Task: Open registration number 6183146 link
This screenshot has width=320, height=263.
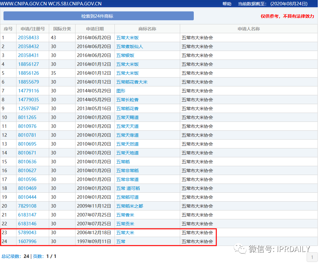Action: pyautogui.click(x=27, y=224)
